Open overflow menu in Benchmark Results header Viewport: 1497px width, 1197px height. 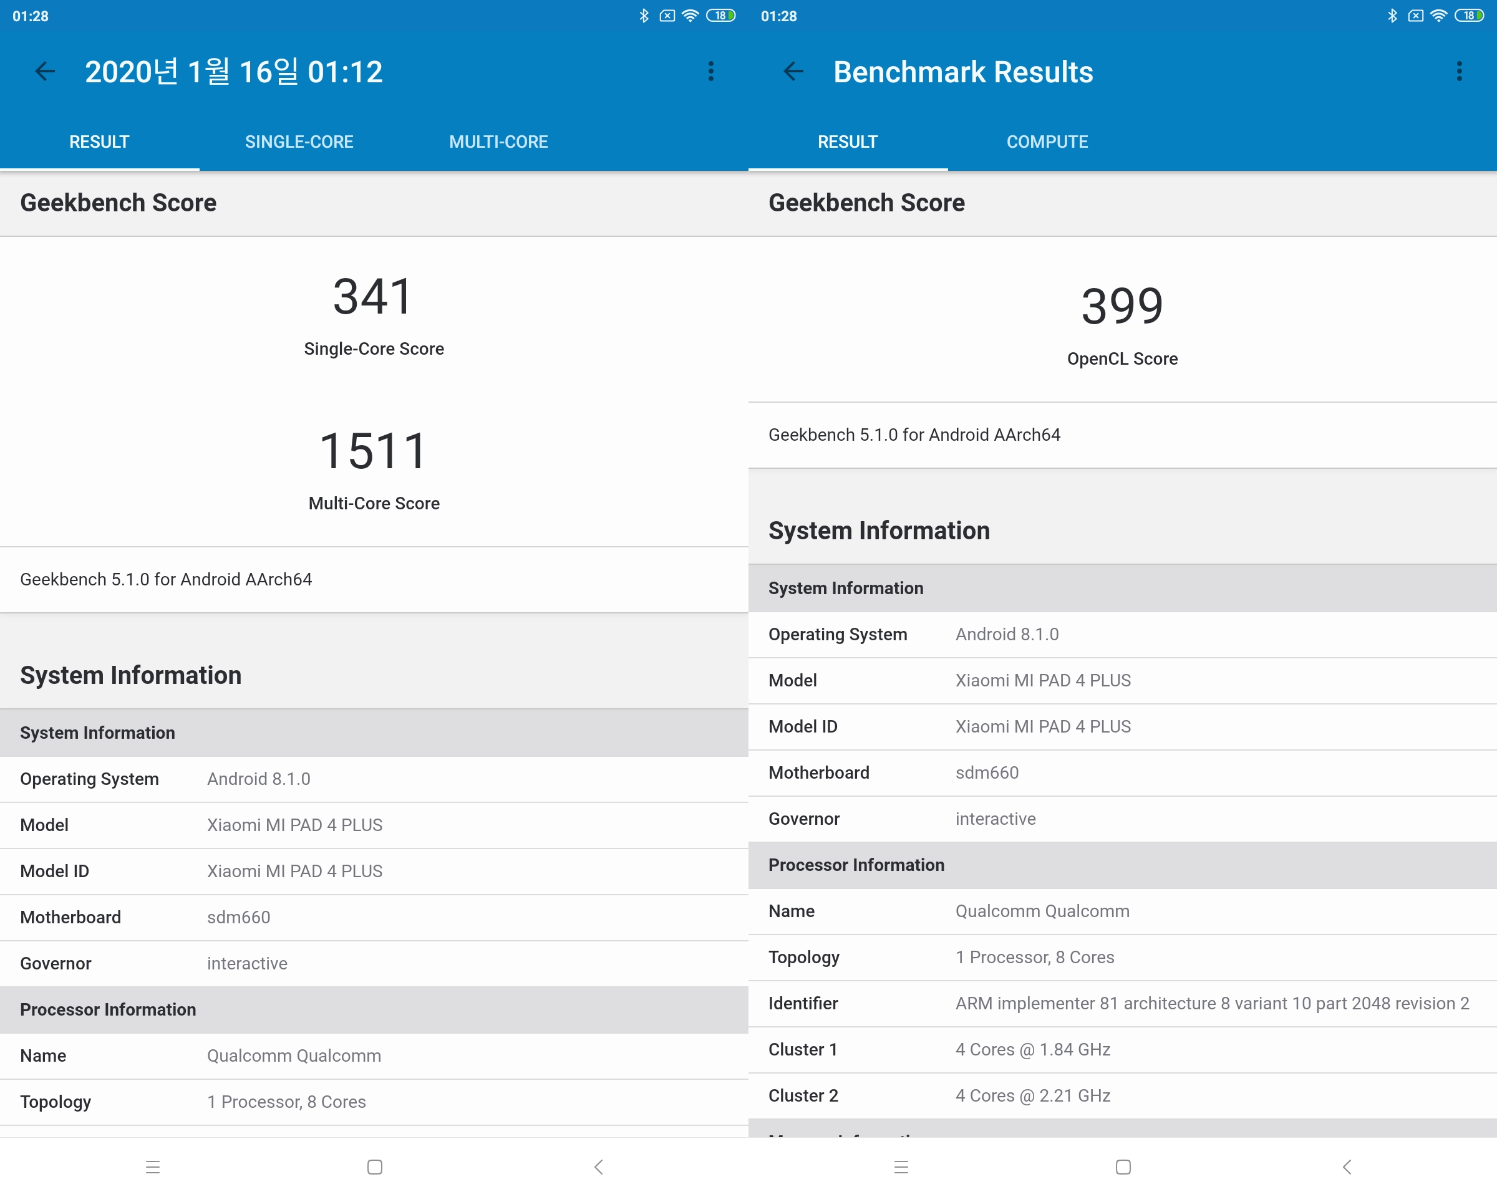(1459, 71)
